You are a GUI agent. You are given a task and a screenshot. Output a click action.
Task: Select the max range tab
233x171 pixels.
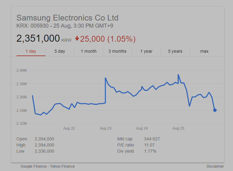(204, 51)
